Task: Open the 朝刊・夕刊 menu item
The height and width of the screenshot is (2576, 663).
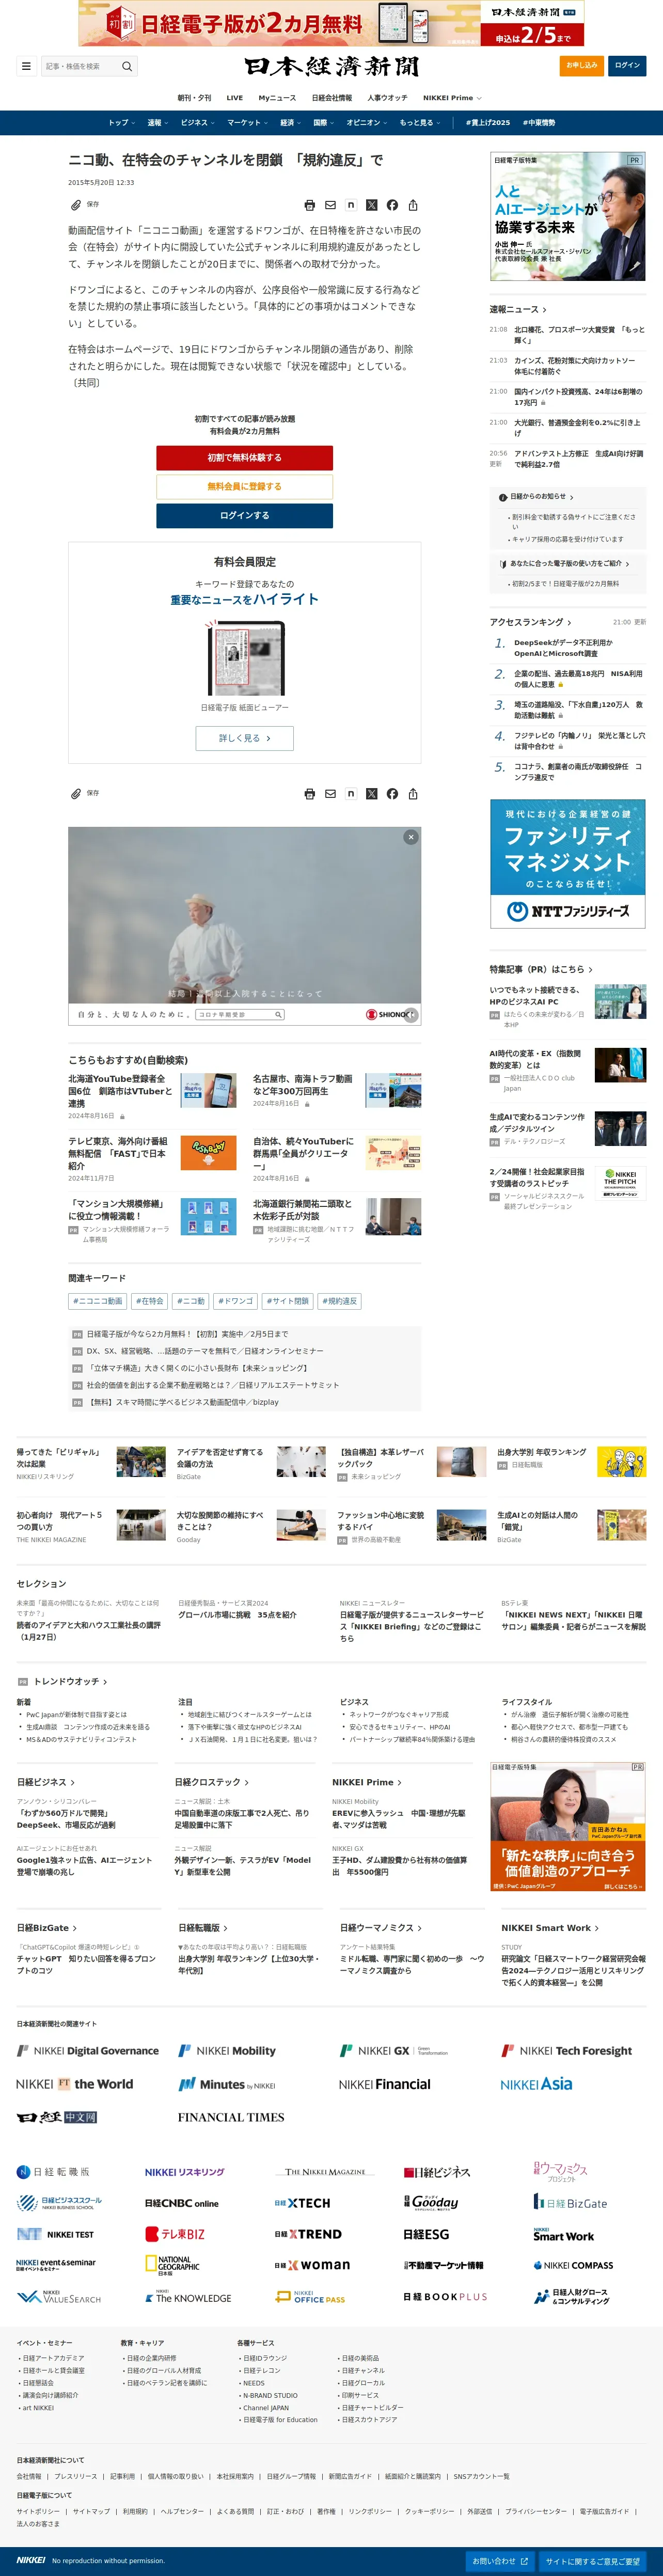Action: click(x=194, y=98)
